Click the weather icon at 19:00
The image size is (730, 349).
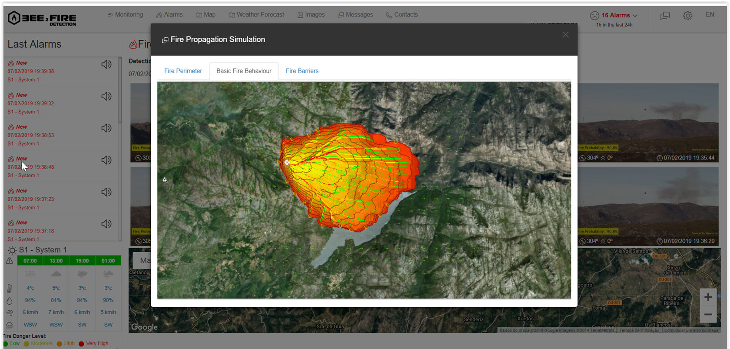(x=82, y=274)
